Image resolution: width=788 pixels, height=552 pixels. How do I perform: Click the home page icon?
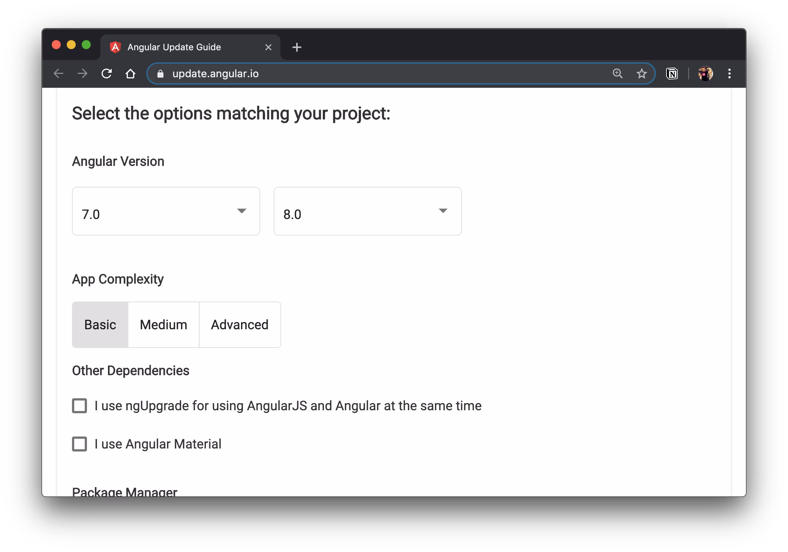130,73
